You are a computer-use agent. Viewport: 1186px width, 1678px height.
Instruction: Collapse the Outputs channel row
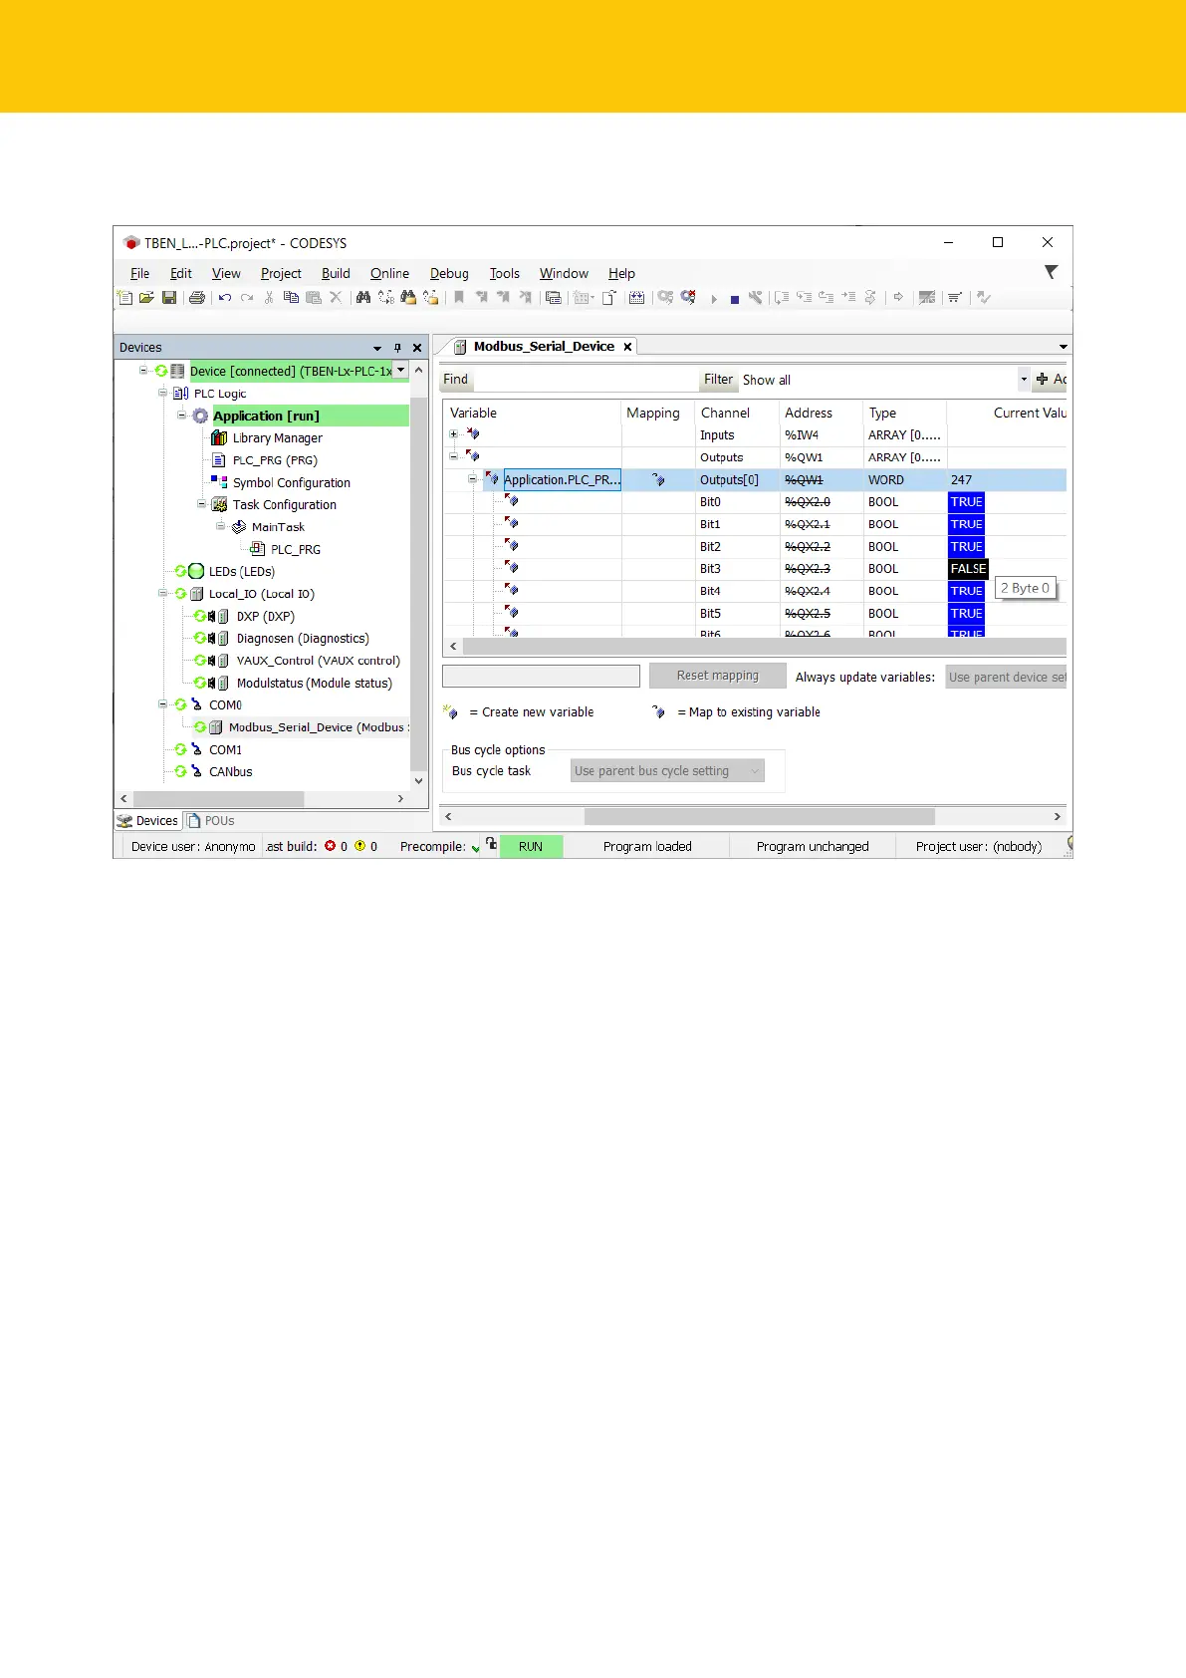tap(454, 456)
